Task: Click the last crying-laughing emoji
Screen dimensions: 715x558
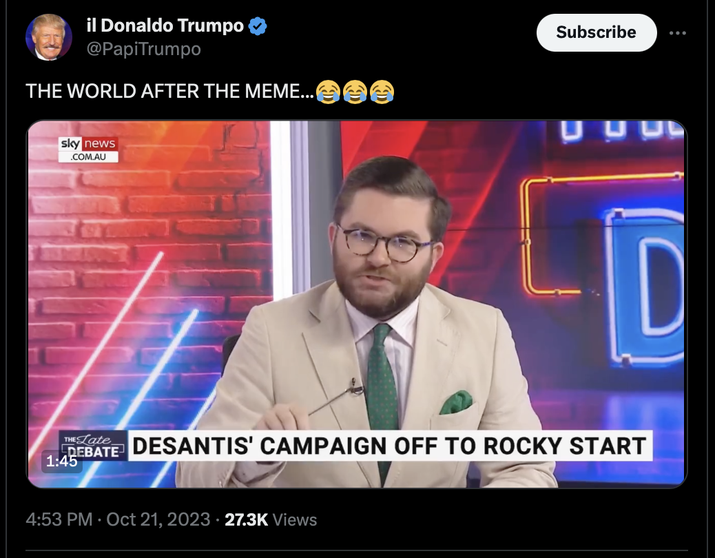Action: pos(382,92)
